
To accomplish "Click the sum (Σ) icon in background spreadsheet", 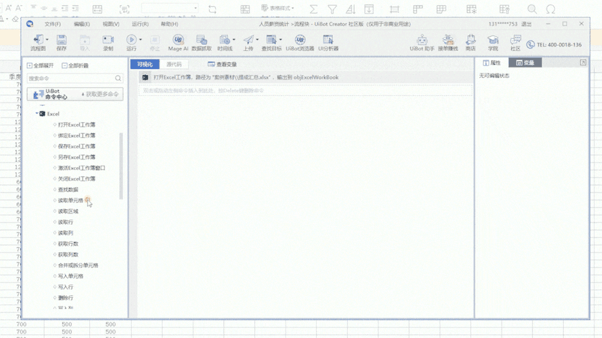I will click(314, 9).
